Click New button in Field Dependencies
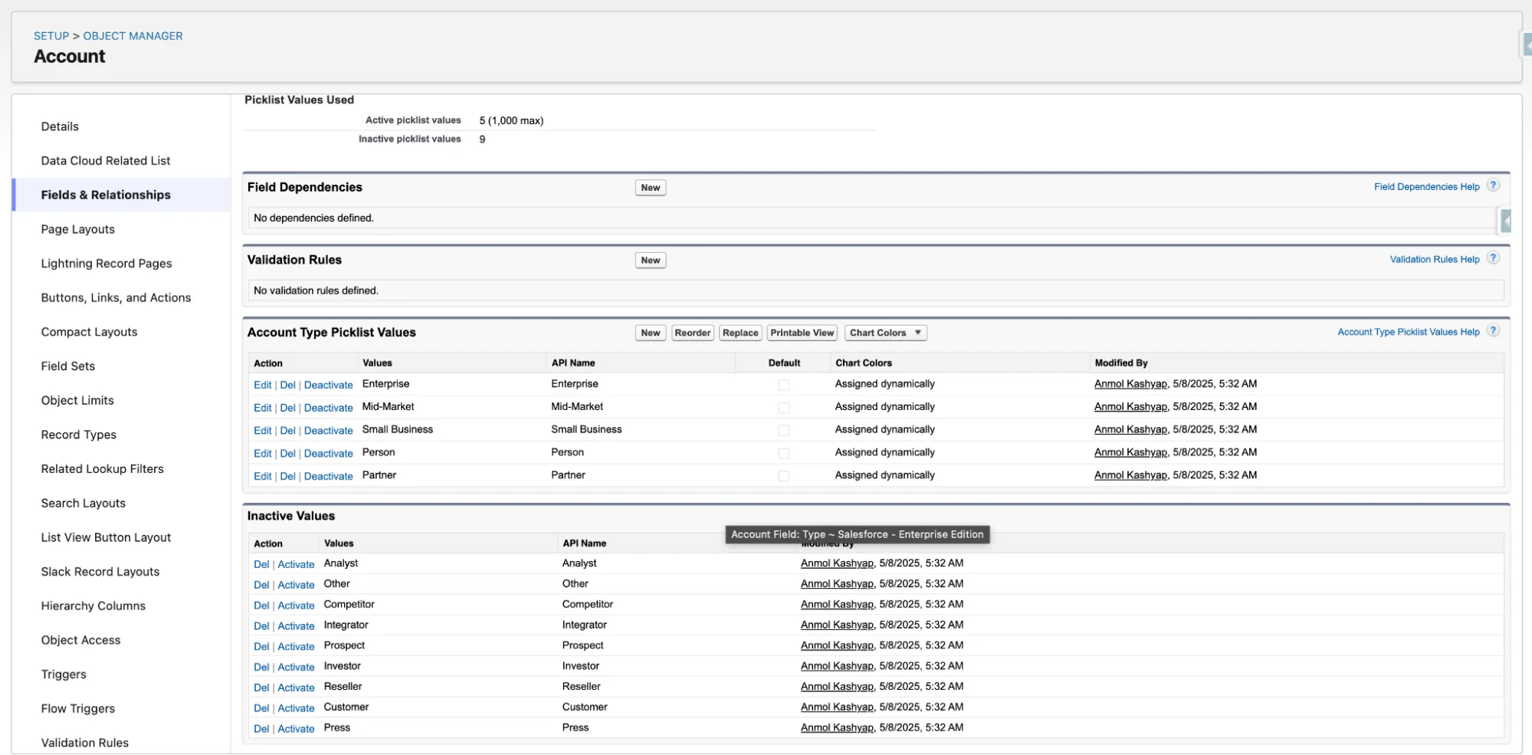1532x755 pixels. tap(650, 188)
